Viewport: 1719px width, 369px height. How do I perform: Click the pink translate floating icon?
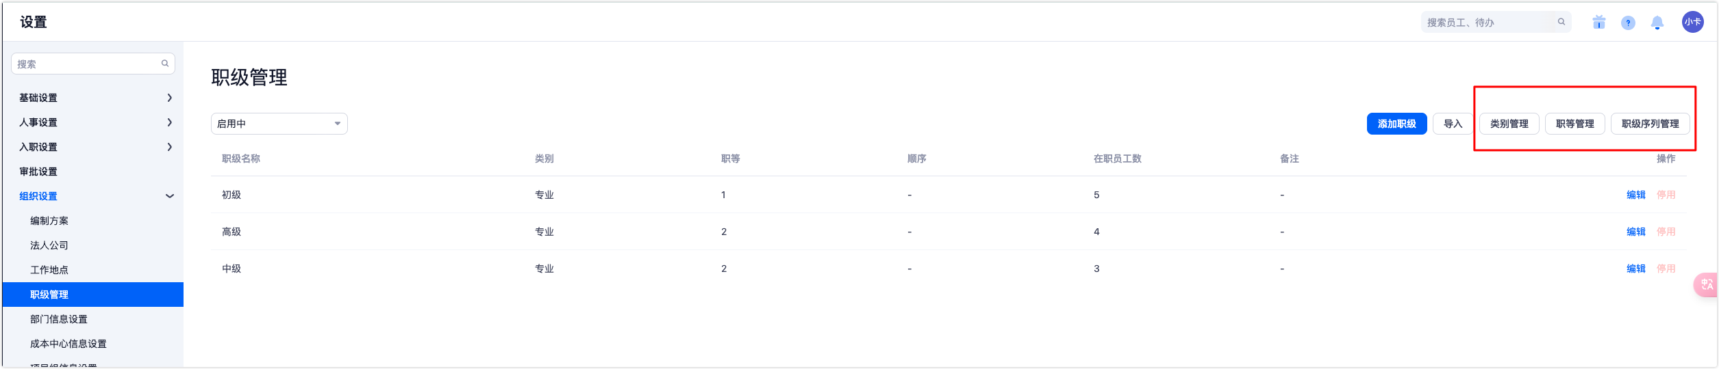pyautogui.click(x=1707, y=284)
